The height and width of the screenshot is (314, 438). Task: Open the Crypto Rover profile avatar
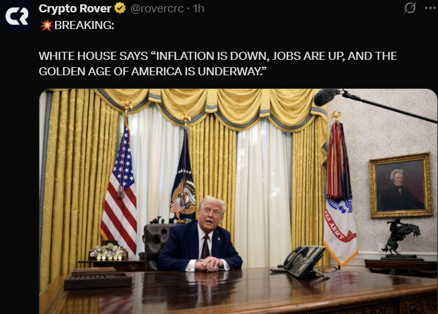tap(17, 17)
